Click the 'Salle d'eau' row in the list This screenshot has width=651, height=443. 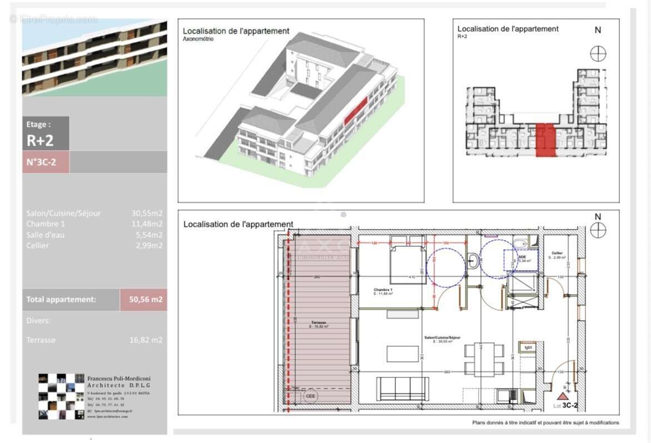click(95, 235)
